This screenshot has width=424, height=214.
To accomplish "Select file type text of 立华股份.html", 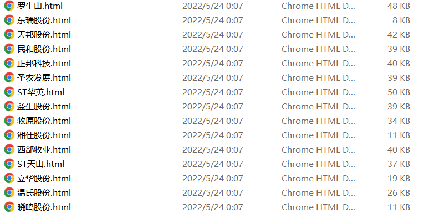I will (318, 179).
